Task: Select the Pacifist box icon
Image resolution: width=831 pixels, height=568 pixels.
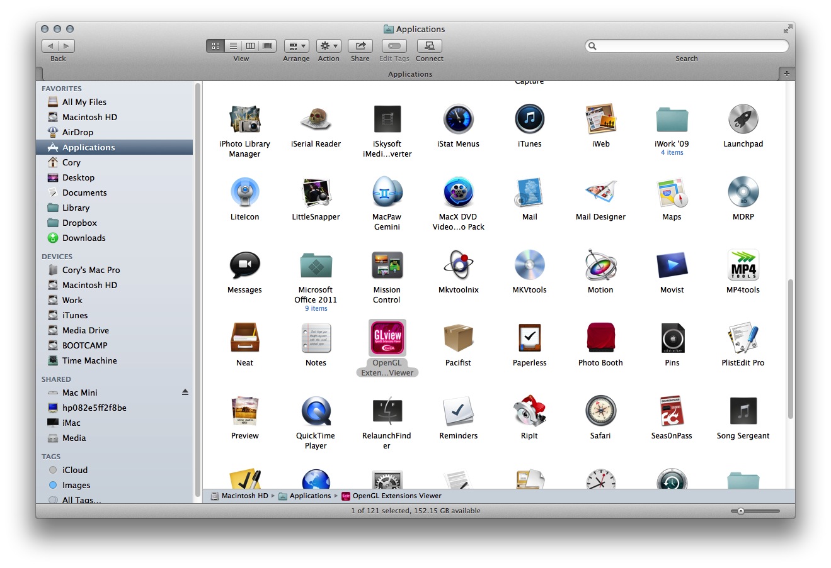Action: pos(458,338)
